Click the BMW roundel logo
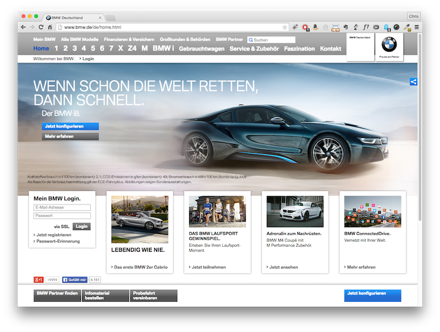The width and height of the screenshot is (440, 332). pyautogui.click(x=389, y=45)
